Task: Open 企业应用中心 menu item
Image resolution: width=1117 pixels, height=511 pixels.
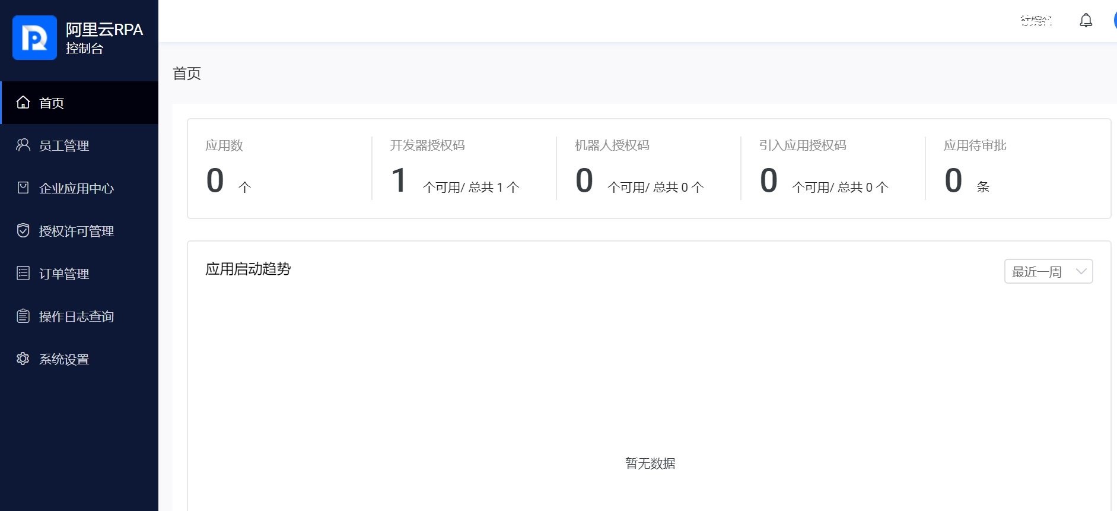Action: (79, 188)
